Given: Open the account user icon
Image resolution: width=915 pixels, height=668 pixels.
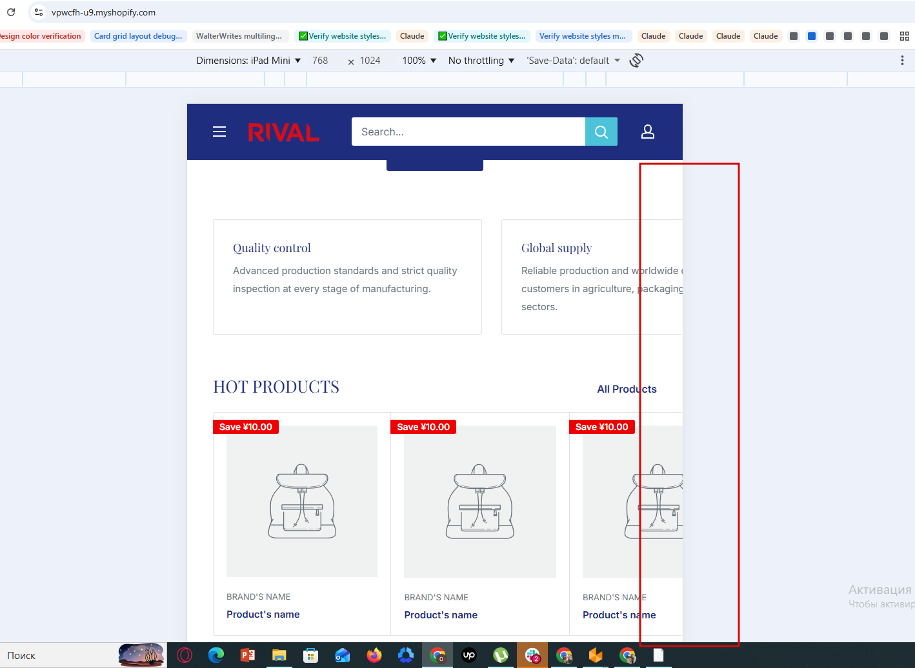Looking at the screenshot, I should click(x=648, y=132).
